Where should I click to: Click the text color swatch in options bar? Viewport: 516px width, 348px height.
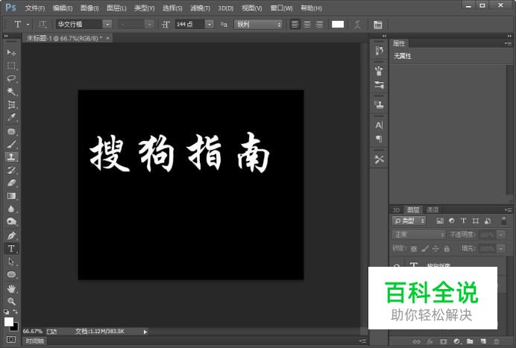(x=338, y=25)
